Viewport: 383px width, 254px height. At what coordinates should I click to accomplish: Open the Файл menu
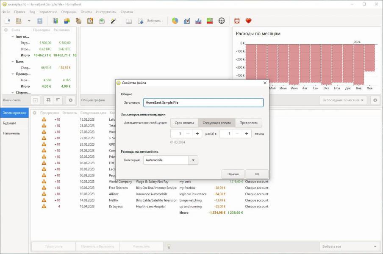point(6,12)
